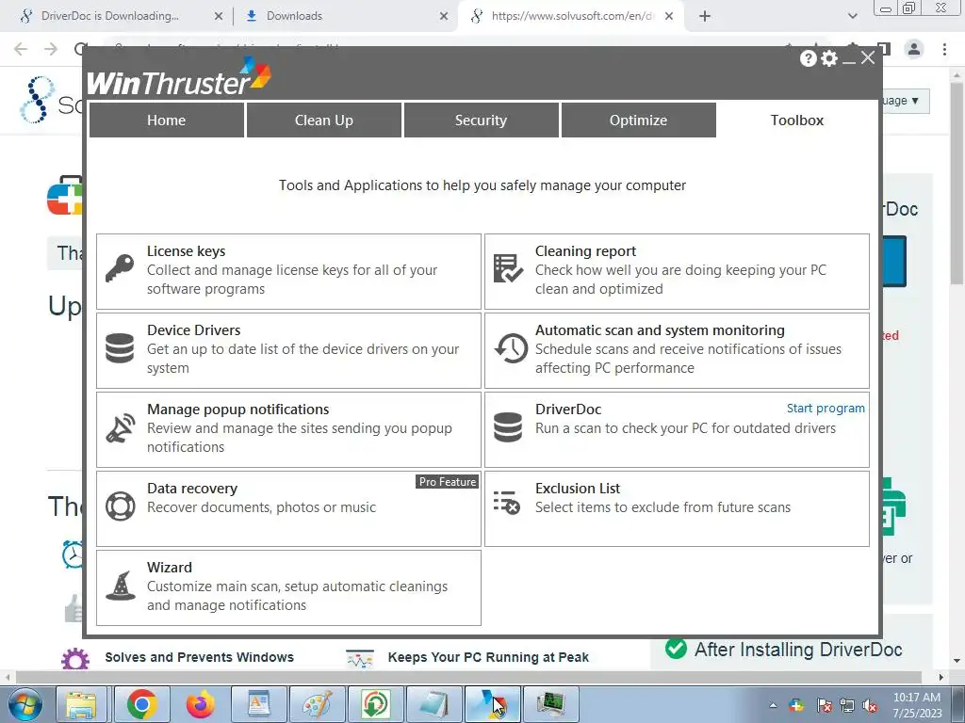
Task: Switch to the Downloads browser tab
Action: pos(345,16)
